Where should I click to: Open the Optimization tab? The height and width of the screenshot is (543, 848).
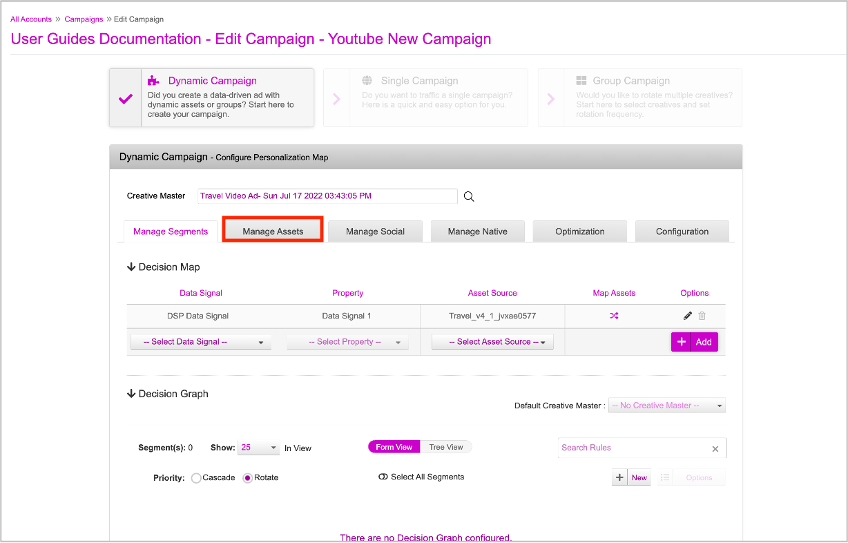pyautogui.click(x=579, y=231)
